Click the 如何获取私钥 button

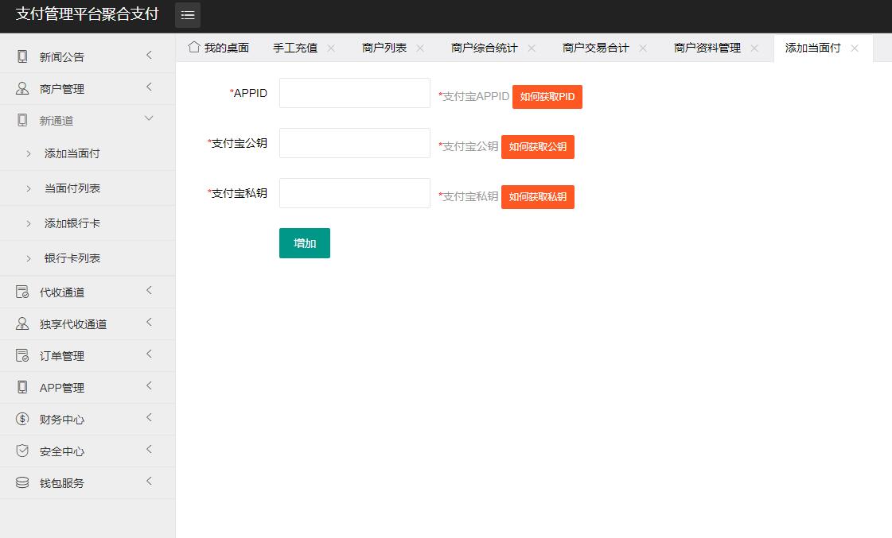(x=537, y=197)
